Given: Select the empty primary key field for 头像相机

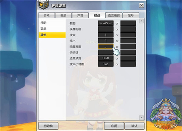Looking at the screenshot, I should click(106, 29).
